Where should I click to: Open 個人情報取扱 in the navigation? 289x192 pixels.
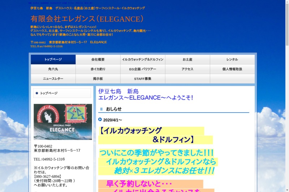click(x=232, y=69)
